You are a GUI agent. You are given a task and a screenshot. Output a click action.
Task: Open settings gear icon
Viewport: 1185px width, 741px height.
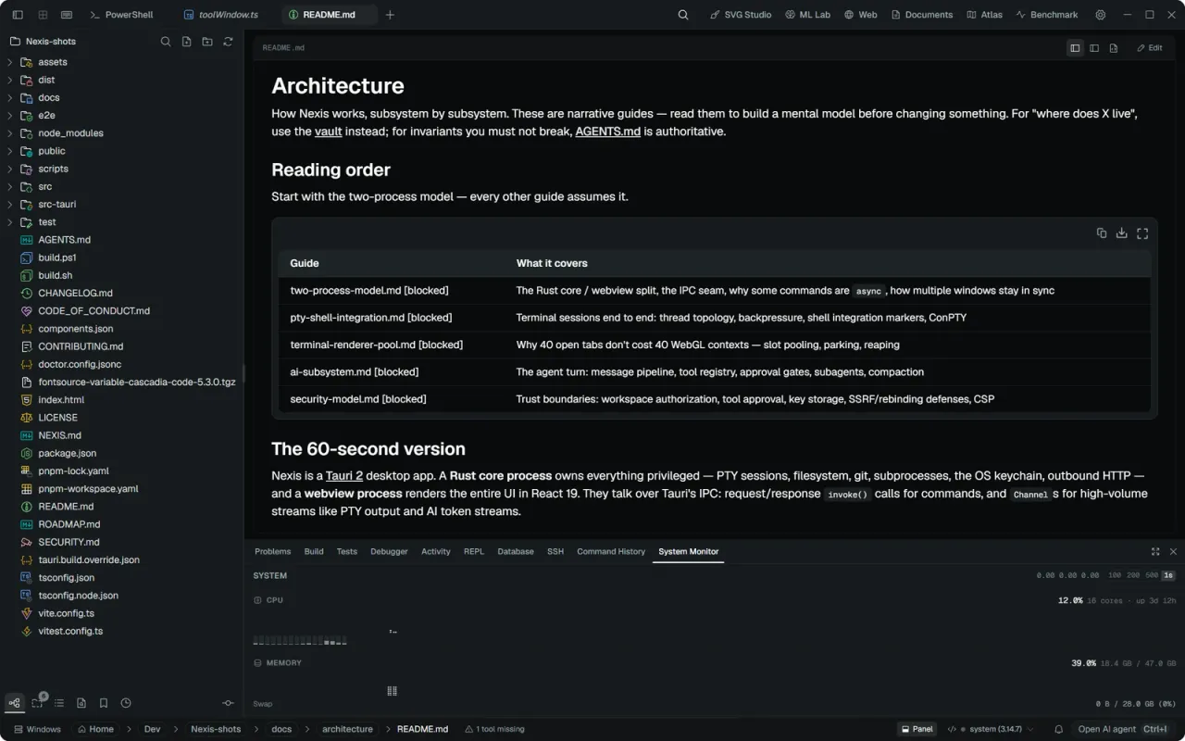tap(1100, 15)
